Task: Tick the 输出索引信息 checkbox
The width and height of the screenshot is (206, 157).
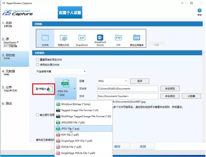Action: [37, 115]
